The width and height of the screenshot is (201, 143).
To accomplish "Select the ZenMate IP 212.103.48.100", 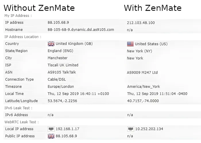I will (141, 23).
